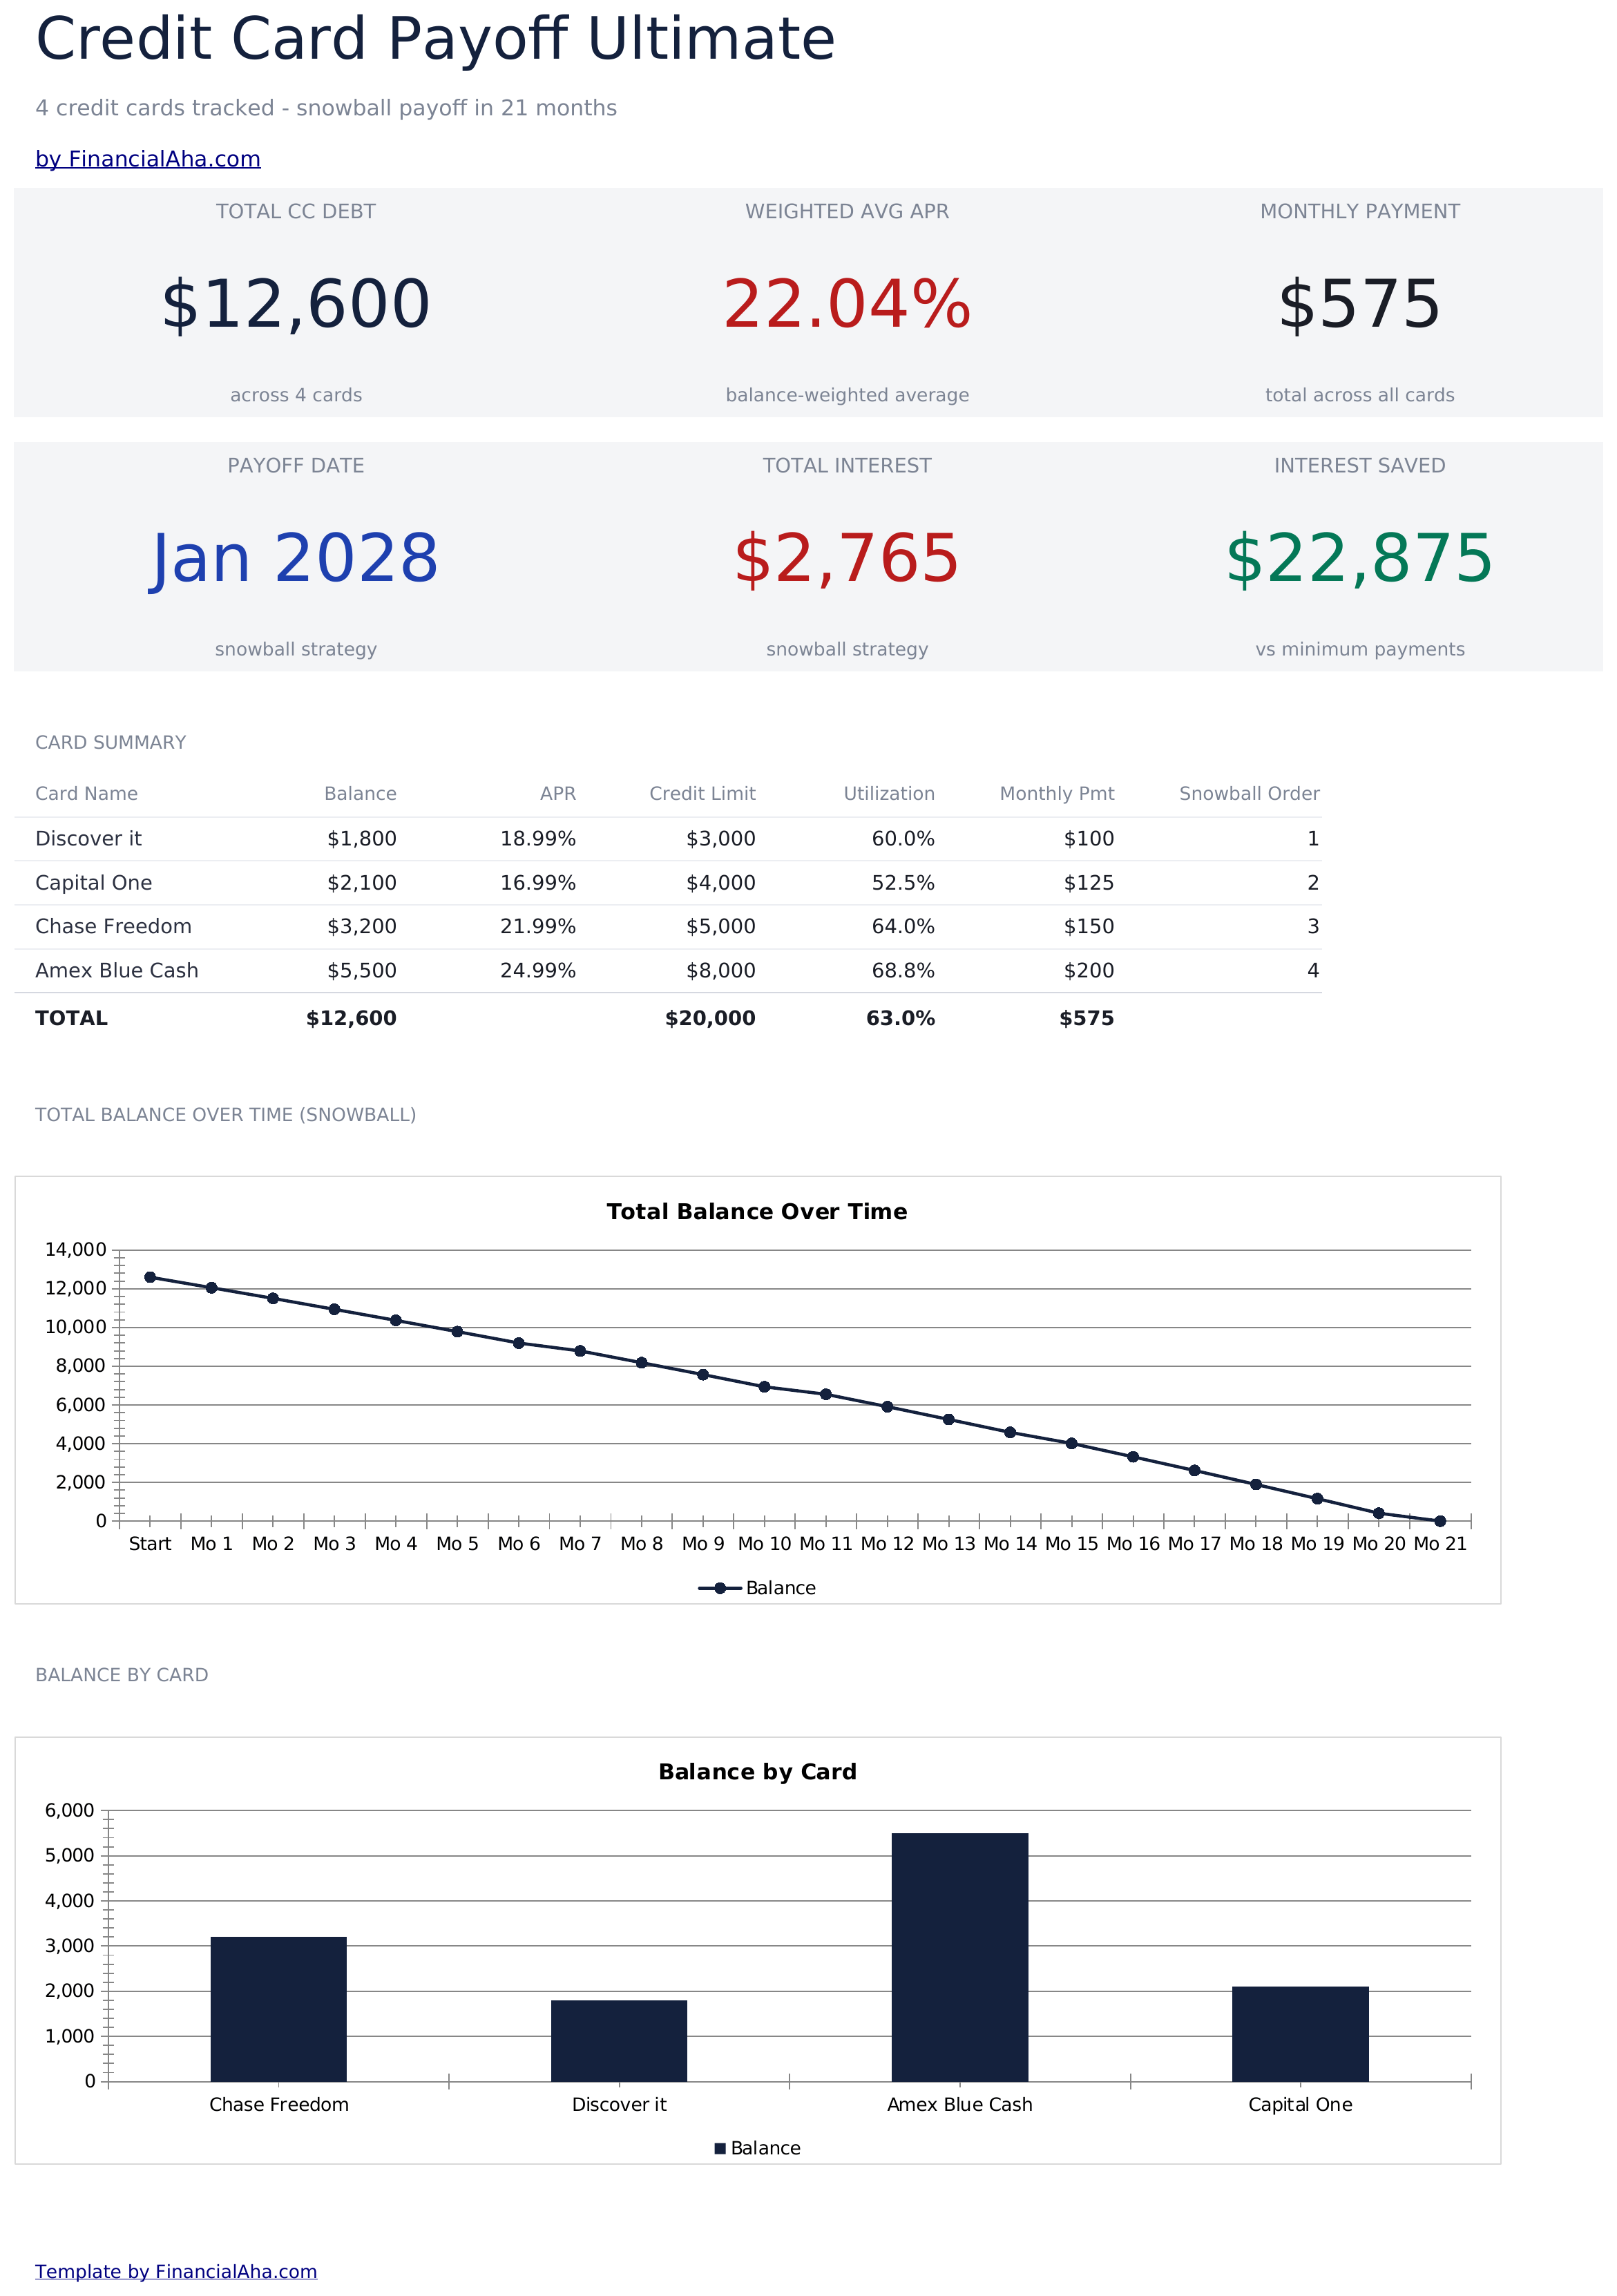The width and height of the screenshot is (1617, 2296).
Task: Select the TOTAL row label
Action: coord(71,1018)
